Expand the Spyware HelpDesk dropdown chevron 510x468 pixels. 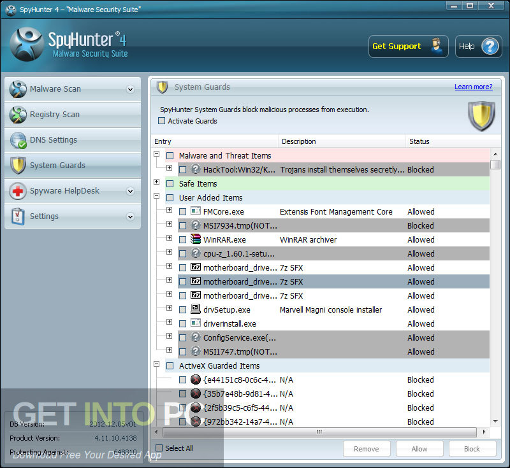[131, 191]
